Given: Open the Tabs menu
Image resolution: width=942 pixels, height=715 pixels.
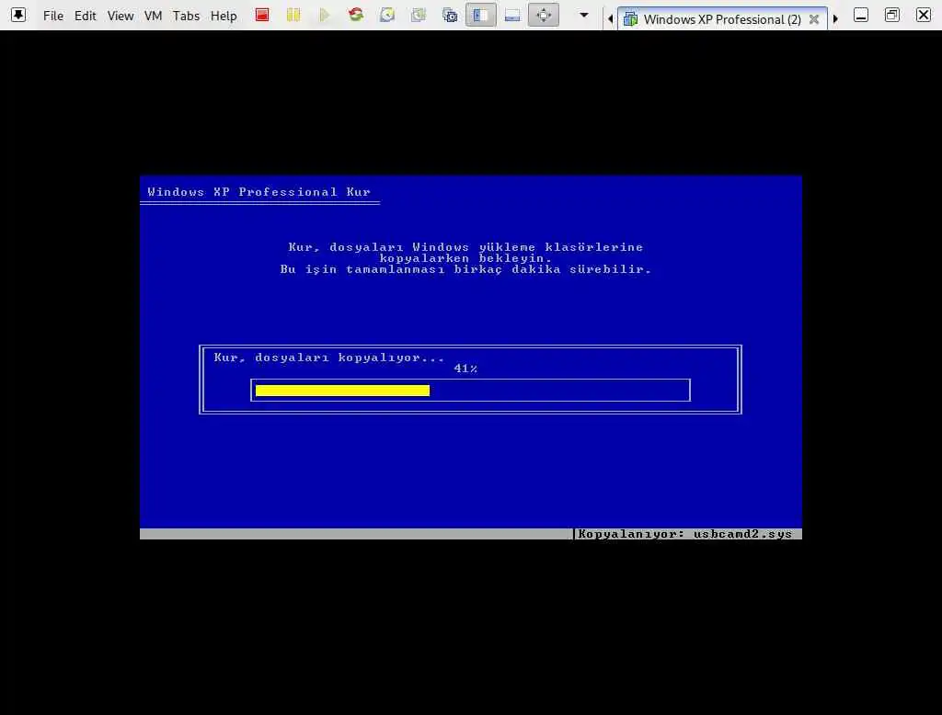Looking at the screenshot, I should tap(186, 16).
